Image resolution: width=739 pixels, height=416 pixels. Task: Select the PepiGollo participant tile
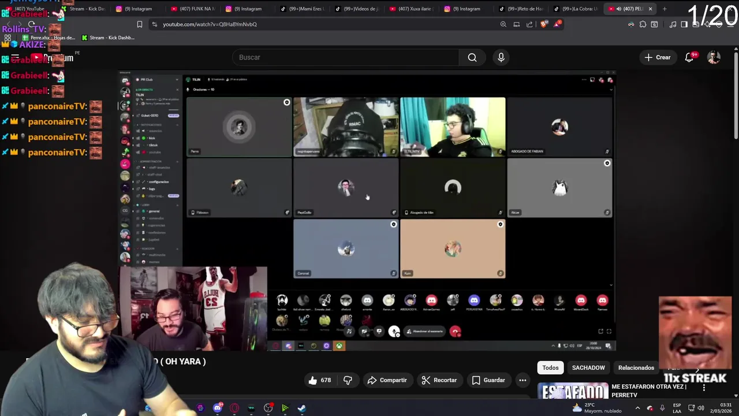pyautogui.click(x=346, y=187)
